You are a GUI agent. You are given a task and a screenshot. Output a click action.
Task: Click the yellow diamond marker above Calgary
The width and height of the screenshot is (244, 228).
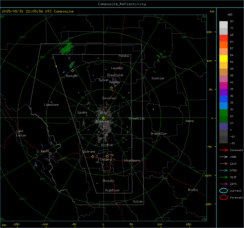tap(107, 156)
